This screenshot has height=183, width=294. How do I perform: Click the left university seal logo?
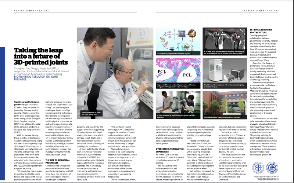[x=258, y=168]
